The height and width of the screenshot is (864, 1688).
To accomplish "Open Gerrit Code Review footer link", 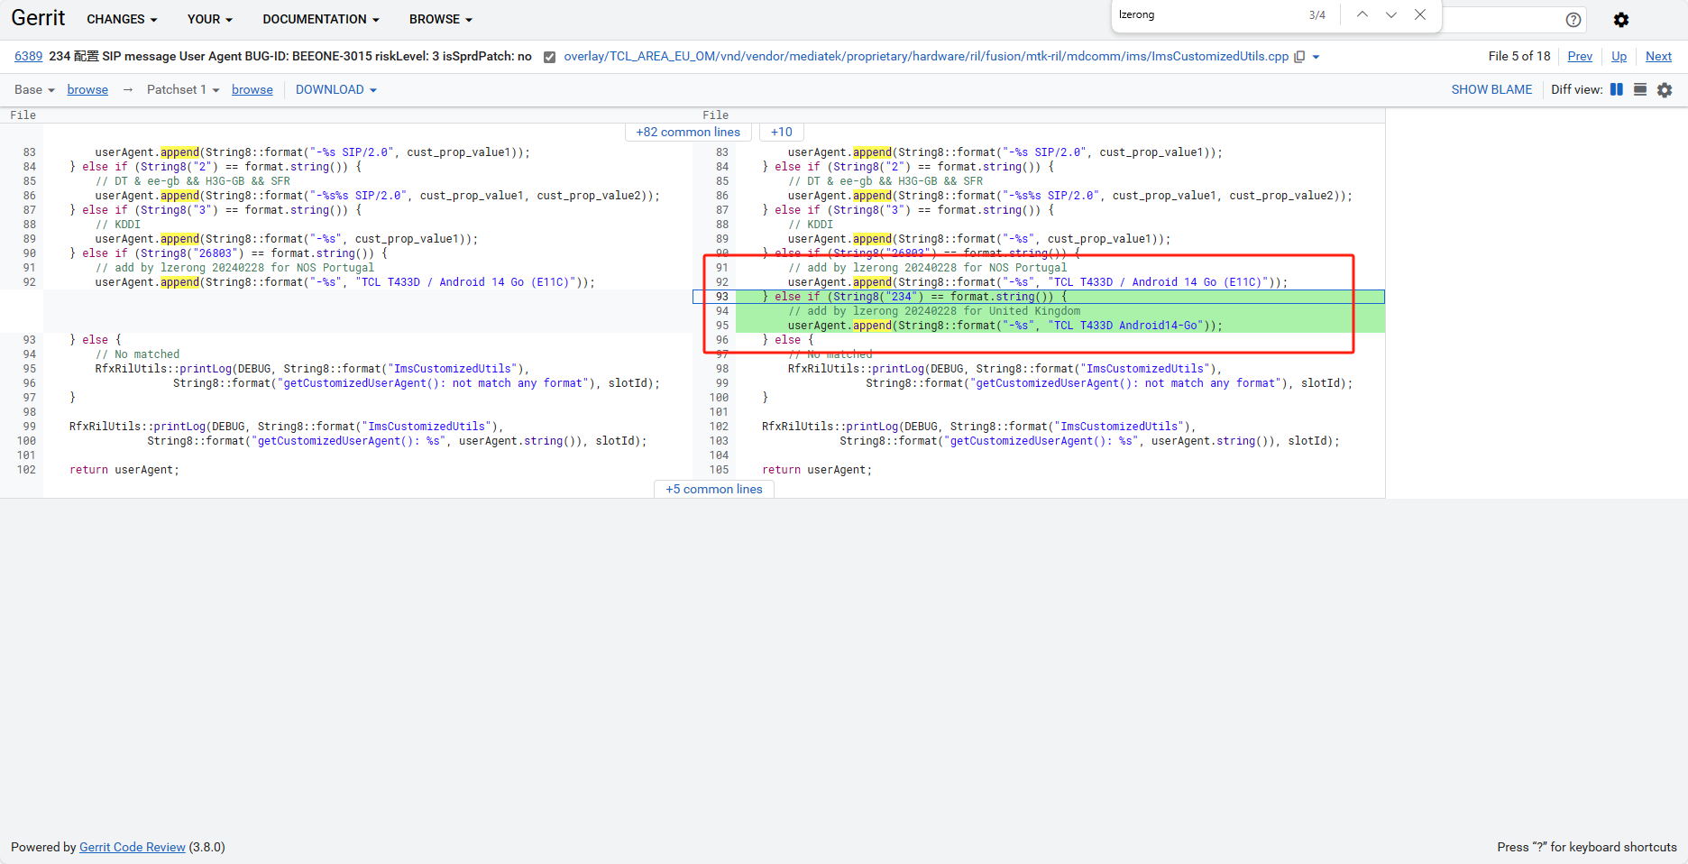I will coord(133,847).
